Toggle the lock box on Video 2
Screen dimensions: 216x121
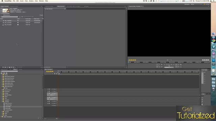click(50, 91)
